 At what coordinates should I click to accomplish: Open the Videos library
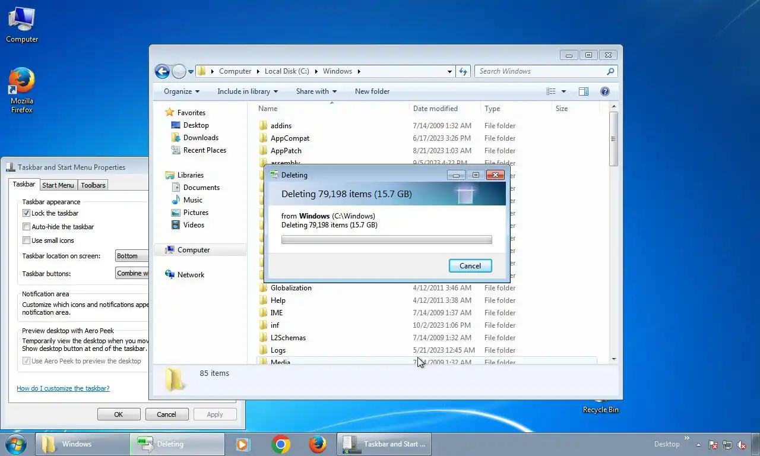point(194,225)
